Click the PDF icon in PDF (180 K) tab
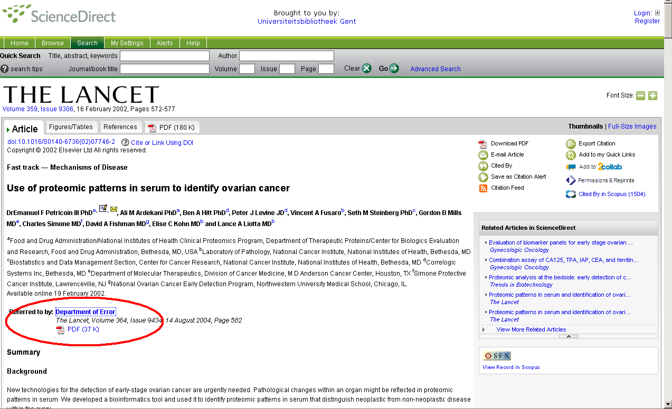This screenshot has width=672, height=409. 152,128
